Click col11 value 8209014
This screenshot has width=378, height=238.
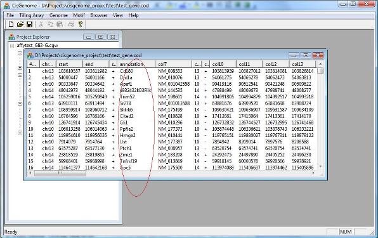(248, 142)
